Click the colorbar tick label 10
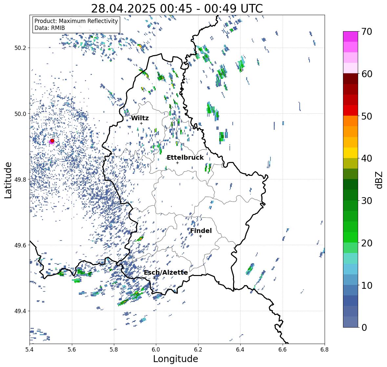 pos(367,285)
